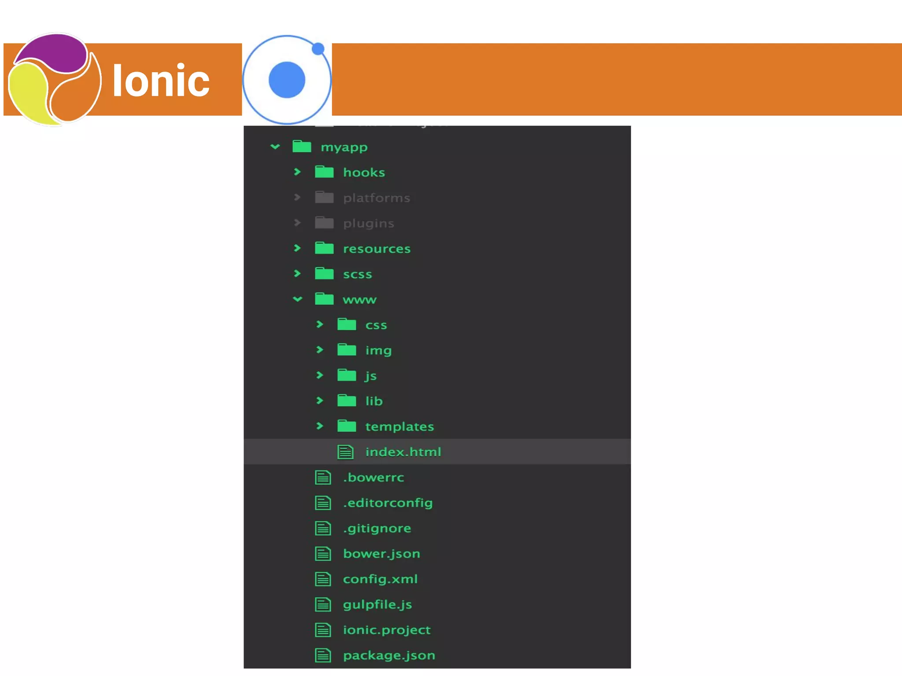
Task: Select the 'lib' folder name
Action: [374, 401]
